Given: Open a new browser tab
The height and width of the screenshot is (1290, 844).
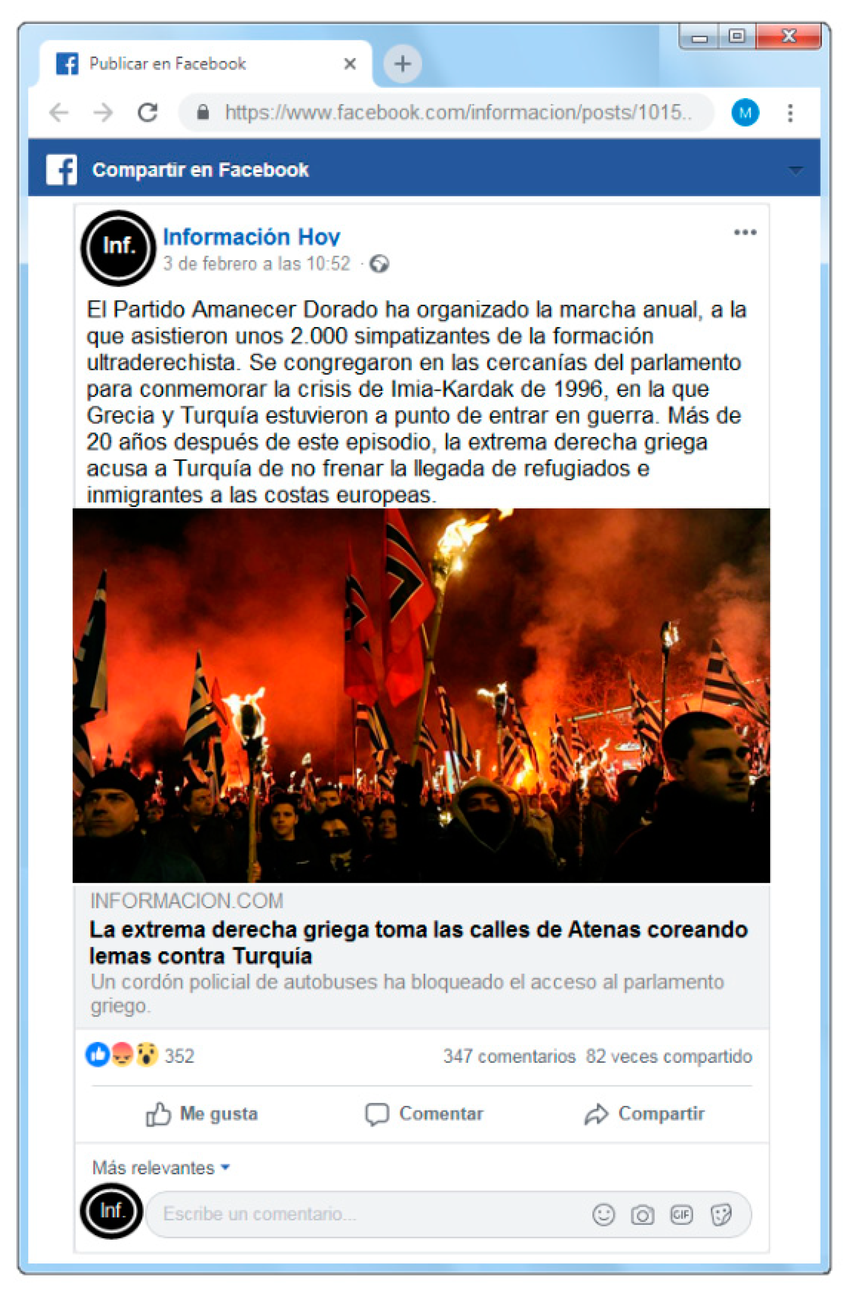Looking at the screenshot, I should (402, 64).
